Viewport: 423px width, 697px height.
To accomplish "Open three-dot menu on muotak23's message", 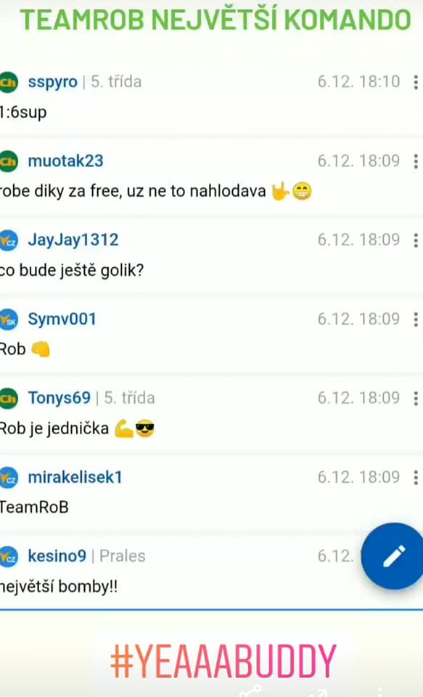I will click(416, 161).
